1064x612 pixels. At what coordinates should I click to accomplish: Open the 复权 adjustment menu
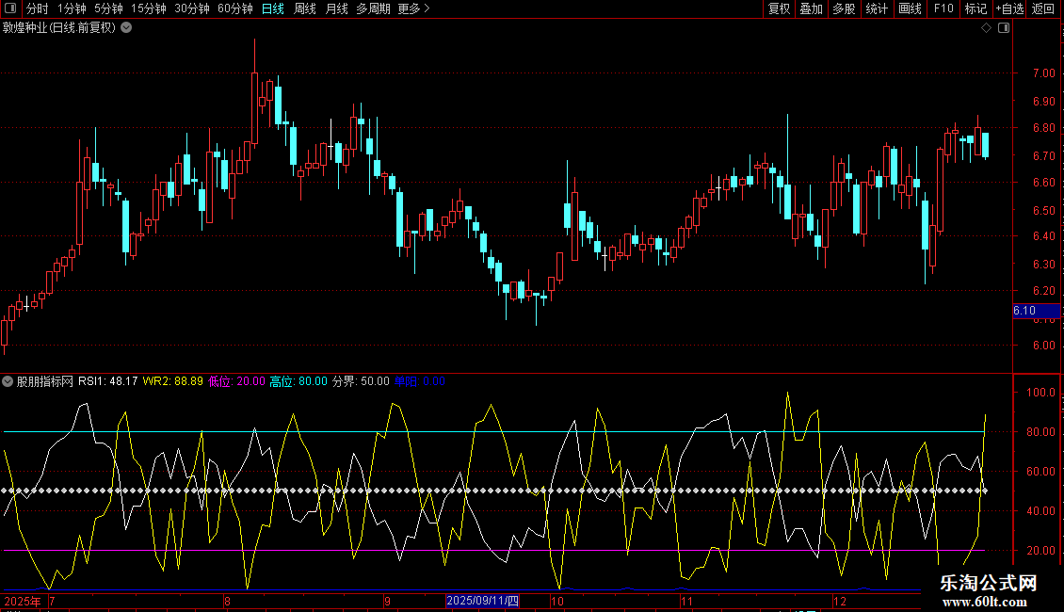click(x=779, y=8)
